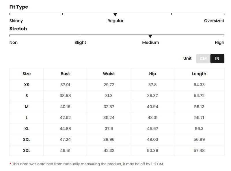
Task: Switch unit to CM
Action: coord(203,58)
